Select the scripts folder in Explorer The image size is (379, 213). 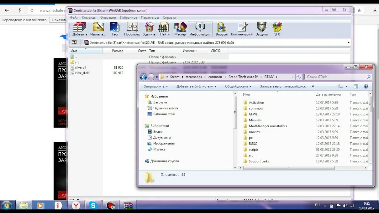pos(253,150)
